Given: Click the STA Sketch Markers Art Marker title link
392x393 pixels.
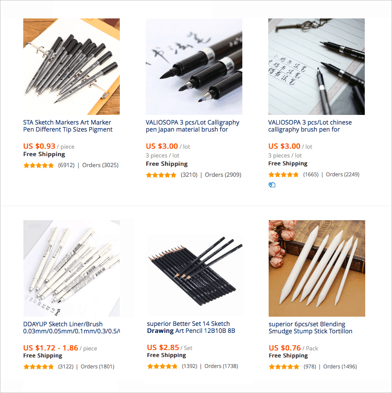Looking at the screenshot, I should [68, 126].
